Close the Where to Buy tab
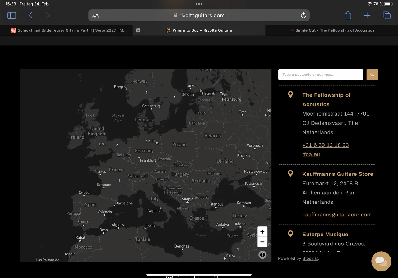The image size is (398, 278). tap(138, 30)
